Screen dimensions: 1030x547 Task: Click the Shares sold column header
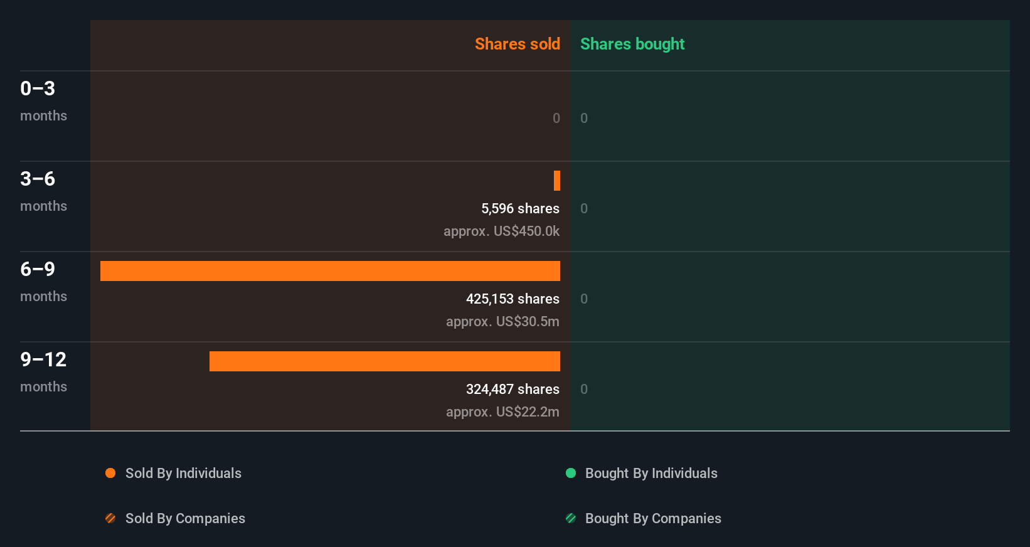tap(518, 44)
